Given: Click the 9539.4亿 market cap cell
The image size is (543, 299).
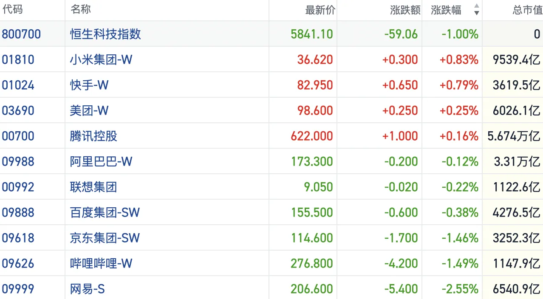Looking at the screenshot, I should 516,59.
